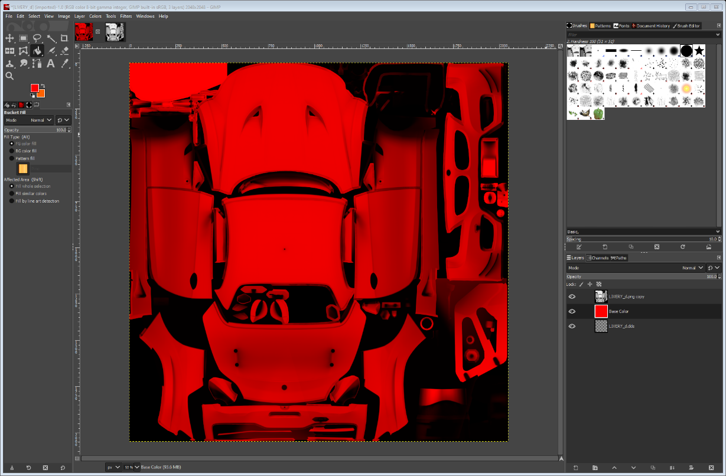Toggle lock pixels for the layer
Viewport: 726px width, 476px height.
[581, 284]
